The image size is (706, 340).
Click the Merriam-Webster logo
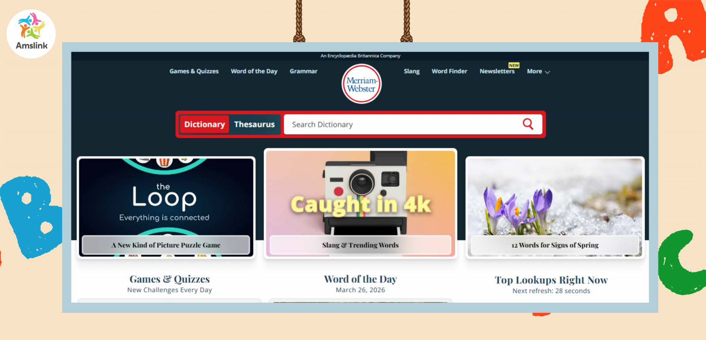[x=361, y=84]
